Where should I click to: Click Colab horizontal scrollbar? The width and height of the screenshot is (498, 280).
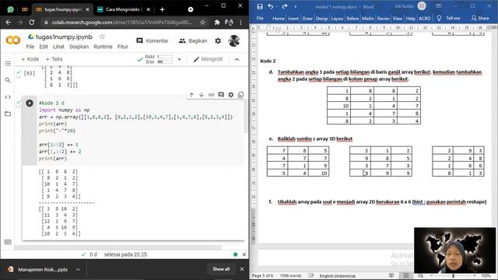click(117, 247)
